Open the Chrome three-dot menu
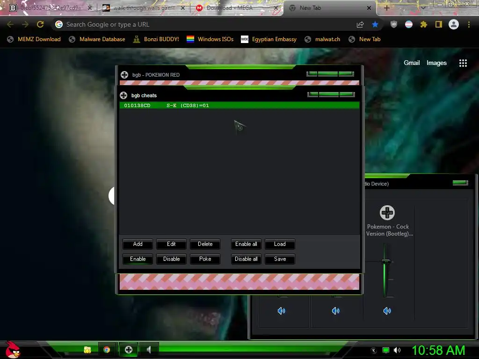 469,24
